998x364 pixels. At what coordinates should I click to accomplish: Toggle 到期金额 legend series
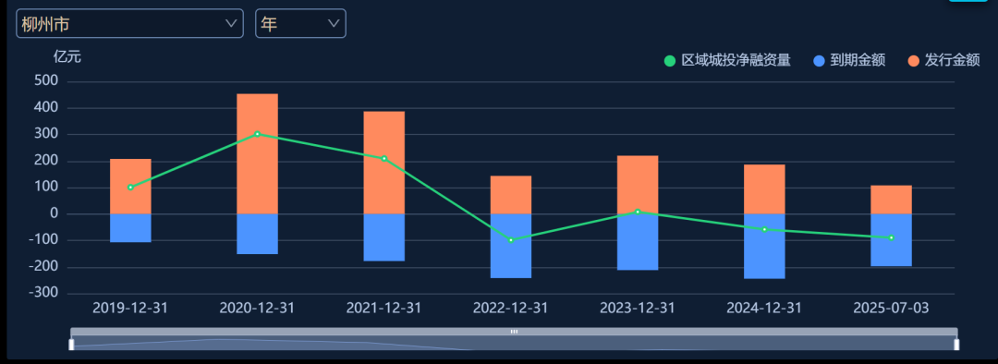[850, 60]
